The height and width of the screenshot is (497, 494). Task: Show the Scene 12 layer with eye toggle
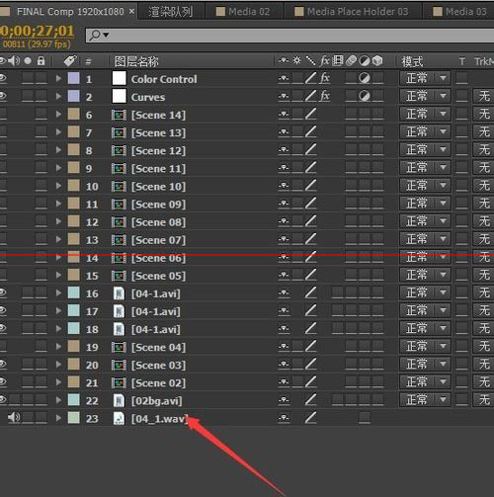(3, 150)
